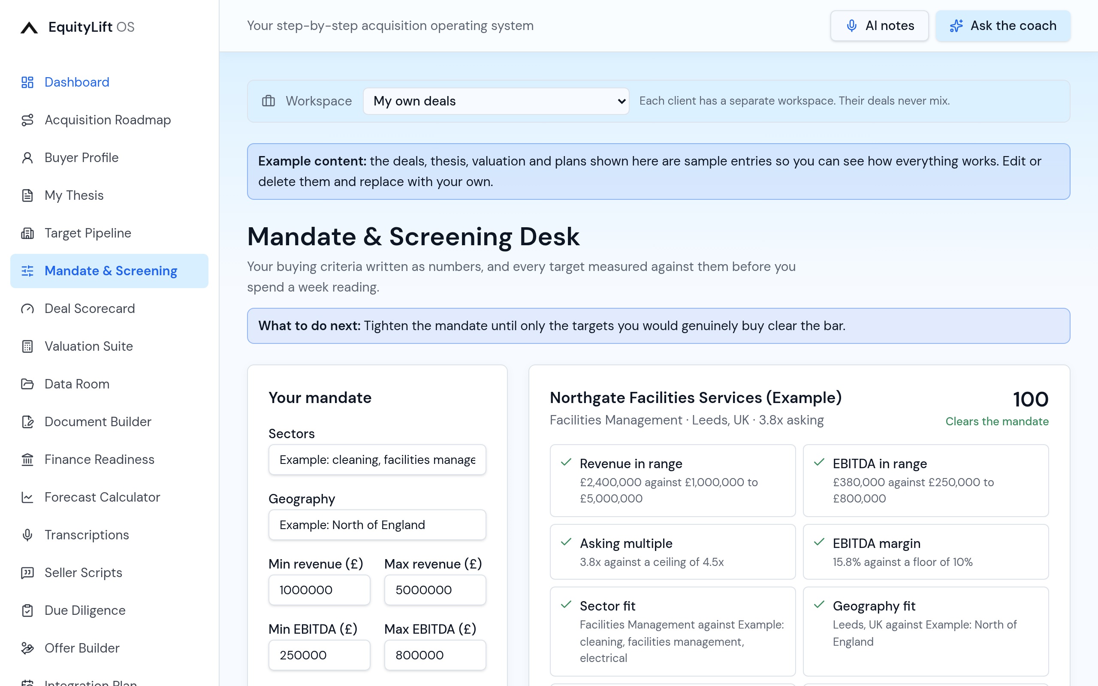The image size is (1098, 686).
Task: Click the Seller Scripts quote icon
Action: [28, 572]
